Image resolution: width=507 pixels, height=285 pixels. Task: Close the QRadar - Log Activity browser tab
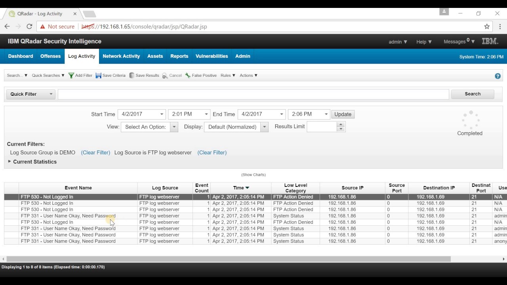click(75, 14)
